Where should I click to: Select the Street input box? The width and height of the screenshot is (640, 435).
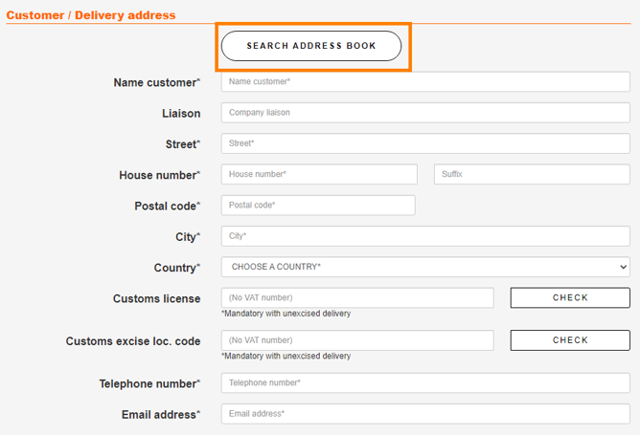(425, 143)
